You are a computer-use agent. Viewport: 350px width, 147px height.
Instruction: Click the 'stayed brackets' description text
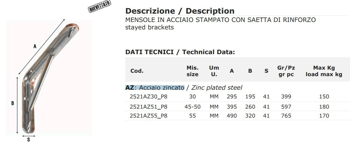point(149,28)
